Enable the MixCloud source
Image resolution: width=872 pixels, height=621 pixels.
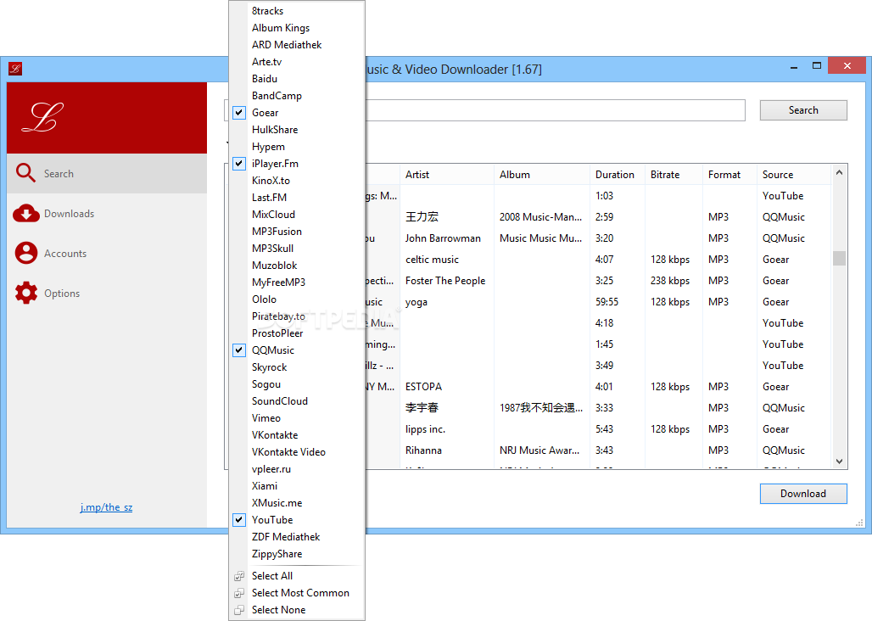[297, 215]
